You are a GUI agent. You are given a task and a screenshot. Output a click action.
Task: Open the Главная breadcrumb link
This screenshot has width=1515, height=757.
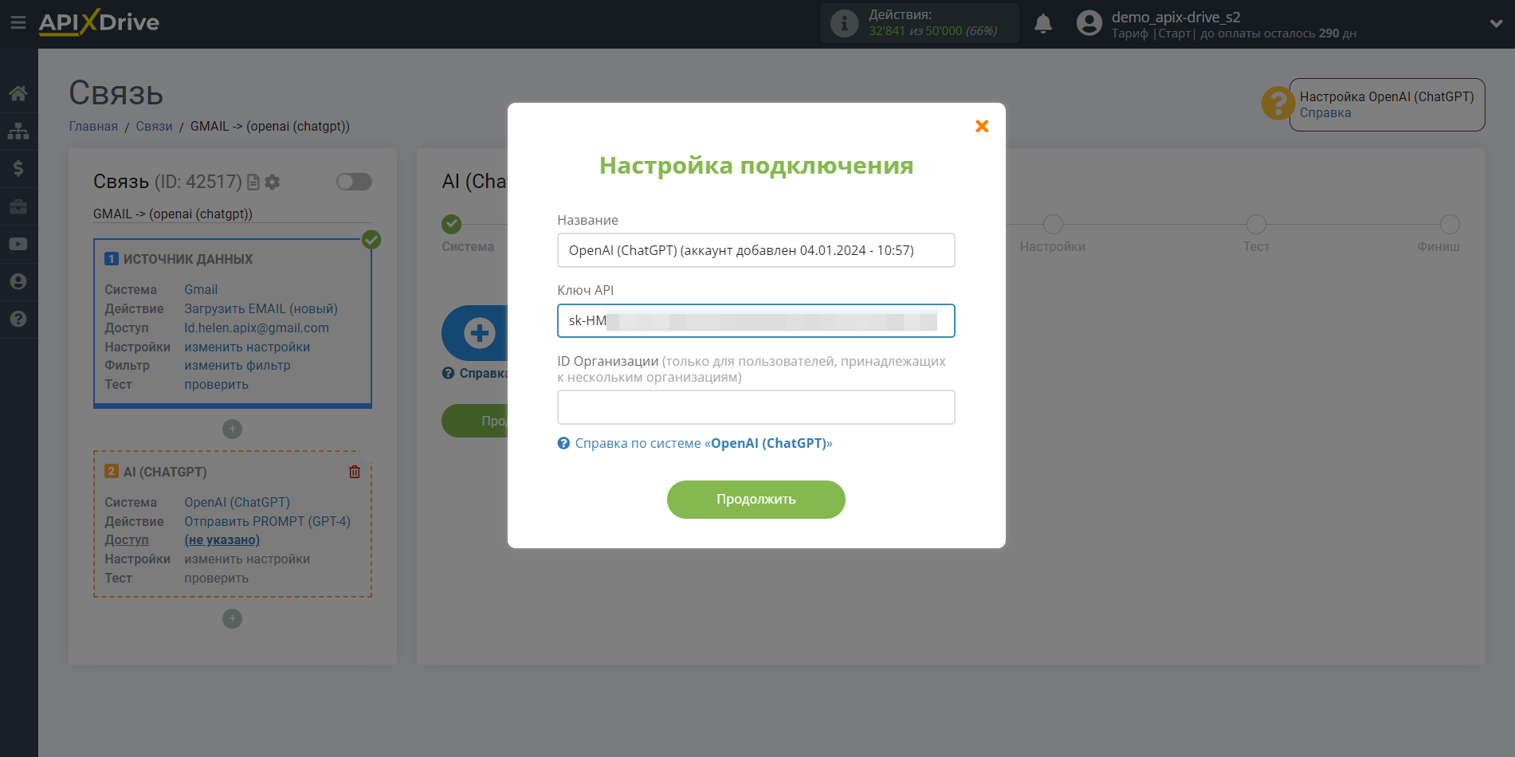(x=93, y=126)
